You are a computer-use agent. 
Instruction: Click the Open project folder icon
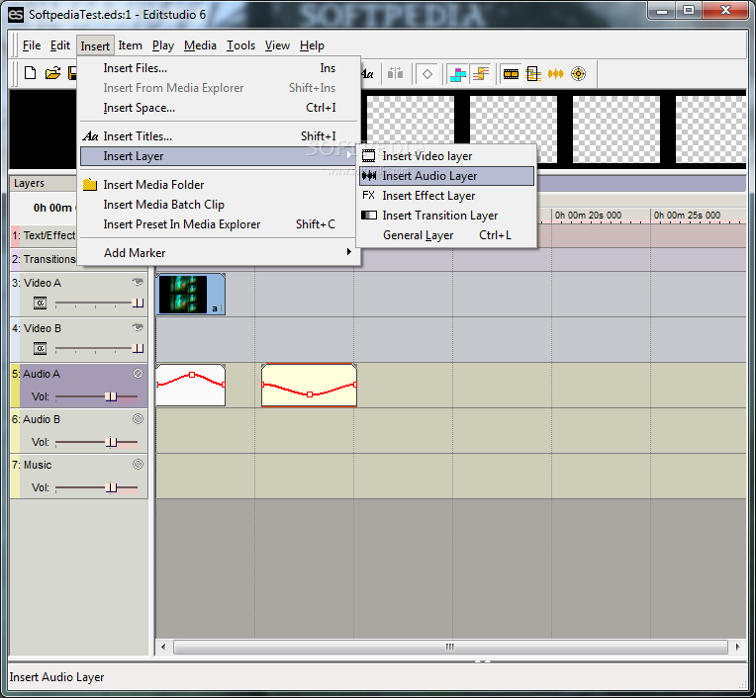tap(52, 73)
